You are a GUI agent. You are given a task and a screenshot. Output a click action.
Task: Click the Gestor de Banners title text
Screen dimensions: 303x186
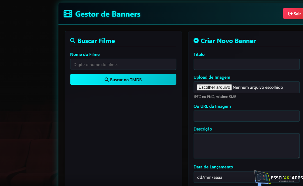(108, 14)
